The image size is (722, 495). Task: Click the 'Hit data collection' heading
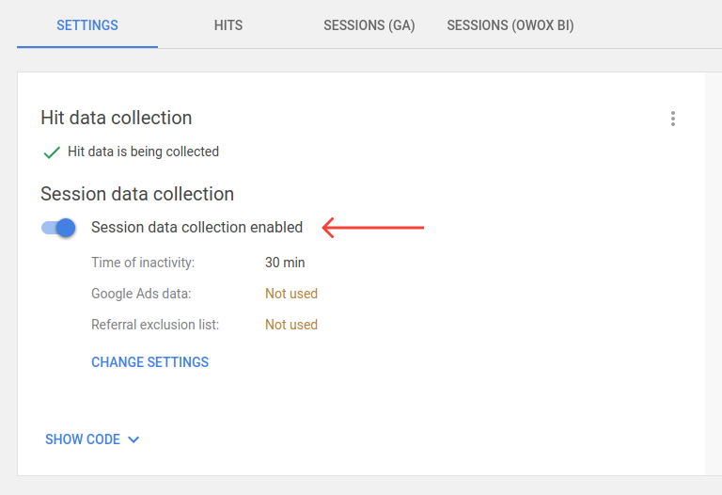pos(116,118)
